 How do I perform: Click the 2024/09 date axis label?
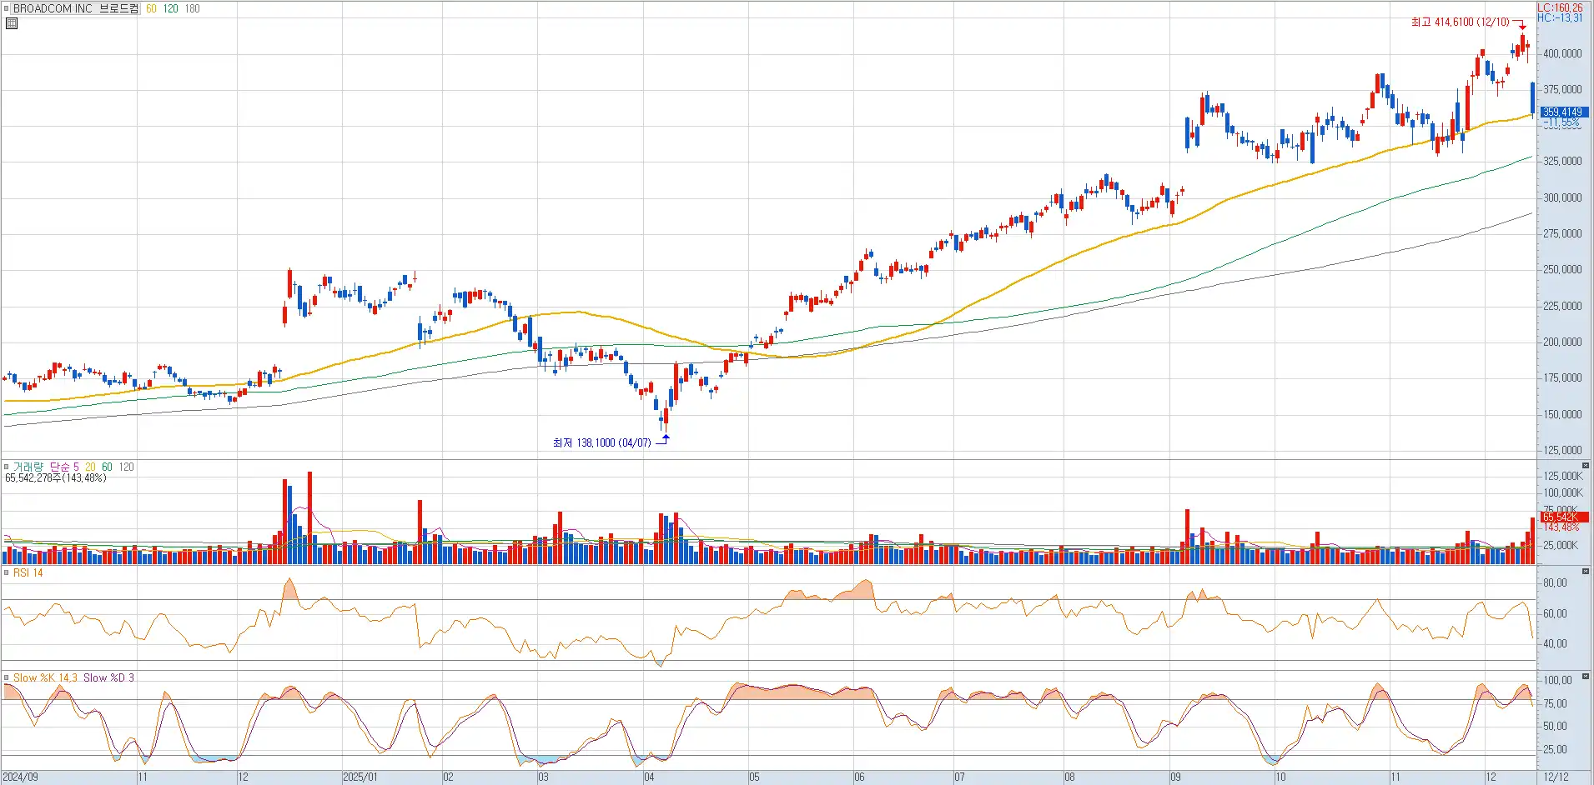click(x=20, y=777)
